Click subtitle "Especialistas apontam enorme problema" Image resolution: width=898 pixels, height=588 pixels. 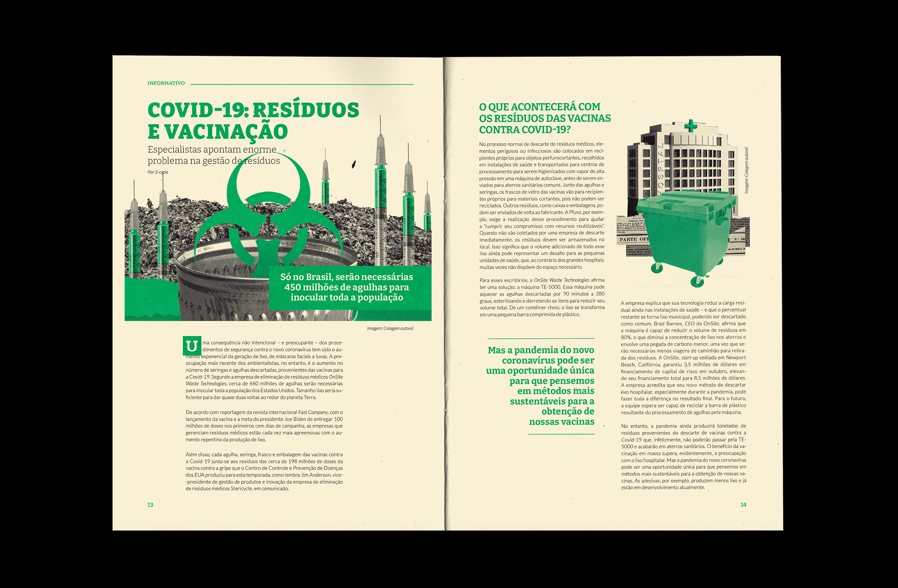[x=214, y=155]
